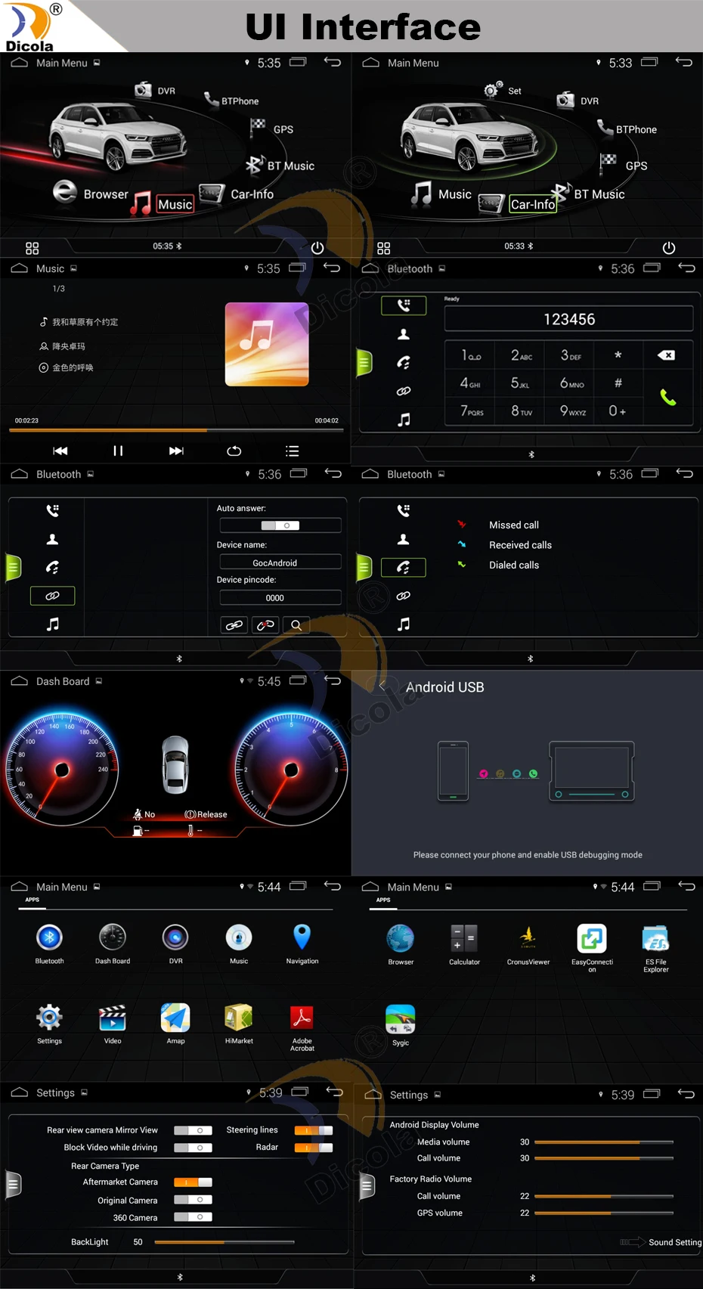Select BT Music in the 5:35 Main Menu carousel

tap(280, 165)
